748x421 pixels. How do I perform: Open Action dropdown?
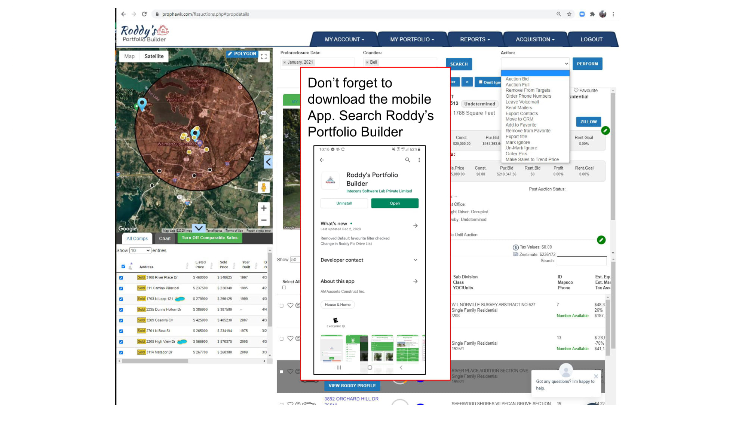pyautogui.click(x=535, y=64)
